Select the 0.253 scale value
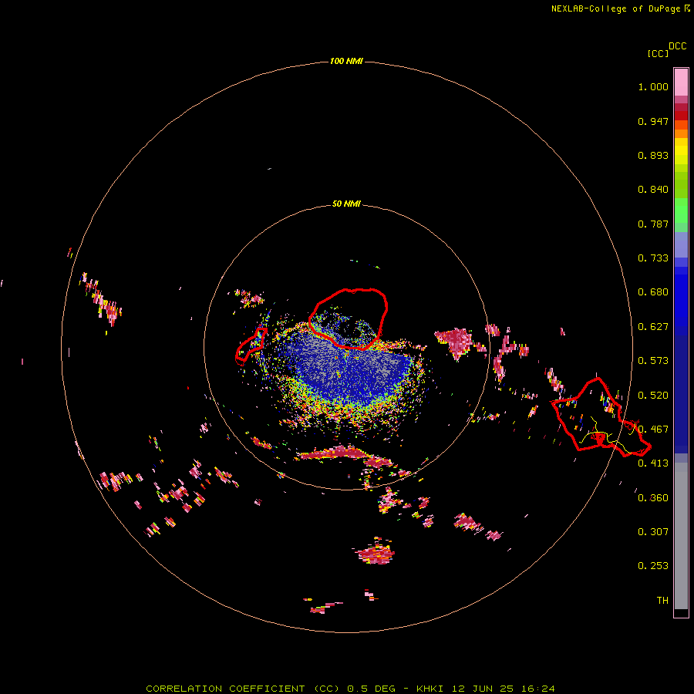The image size is (694, 694). tap(653, 566)
